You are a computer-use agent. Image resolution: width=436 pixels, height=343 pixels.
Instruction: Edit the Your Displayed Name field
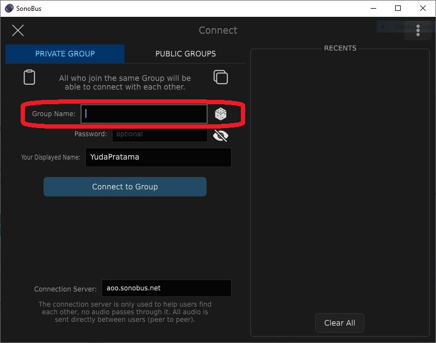[158, 157]
